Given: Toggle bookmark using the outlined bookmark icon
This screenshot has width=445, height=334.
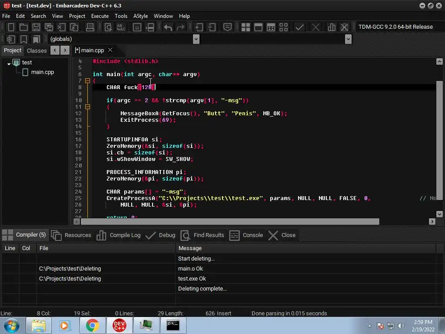Looking at the screenshot, I should pyautogui.click(x=24, y=39).
